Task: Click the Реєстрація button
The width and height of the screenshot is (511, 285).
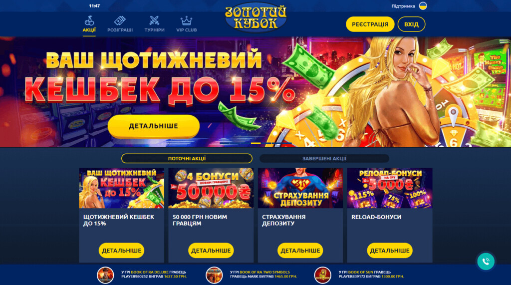Action: tap(370, 24)
